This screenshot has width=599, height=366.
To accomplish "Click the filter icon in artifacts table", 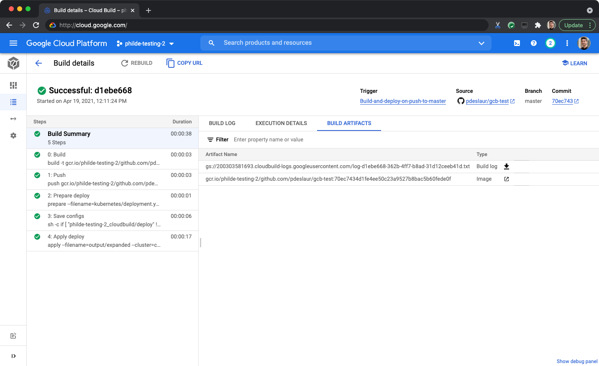I will [210, 140].
